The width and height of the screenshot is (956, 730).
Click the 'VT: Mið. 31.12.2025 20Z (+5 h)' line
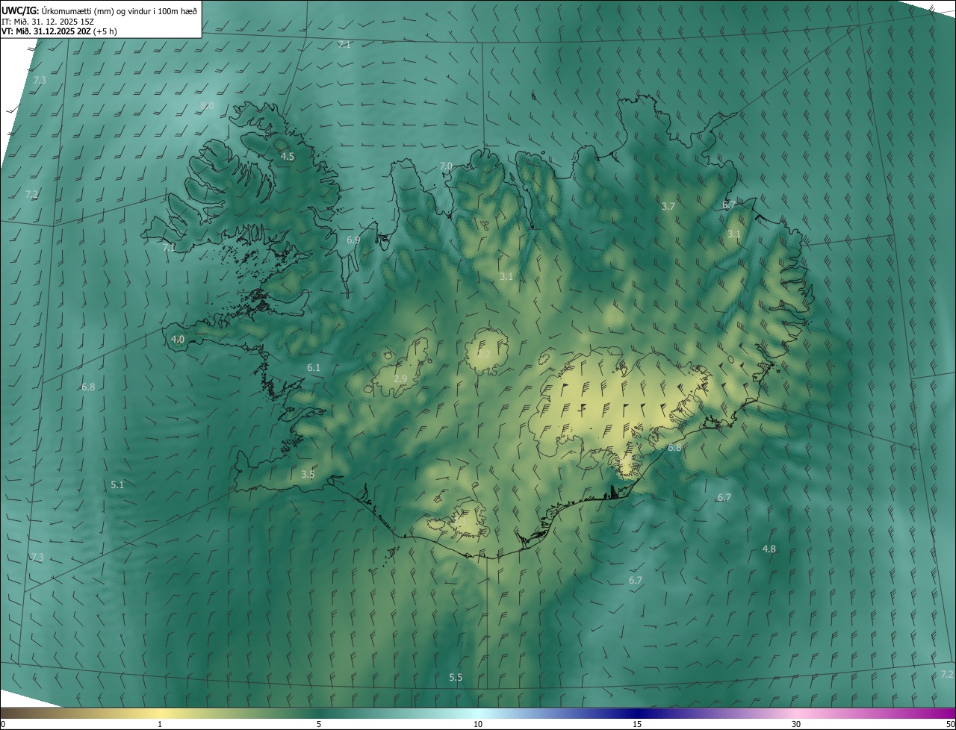[x=60, y=31]
